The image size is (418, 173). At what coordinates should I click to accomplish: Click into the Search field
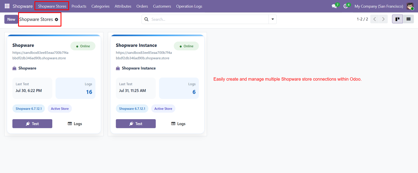[x=209, y=19]
